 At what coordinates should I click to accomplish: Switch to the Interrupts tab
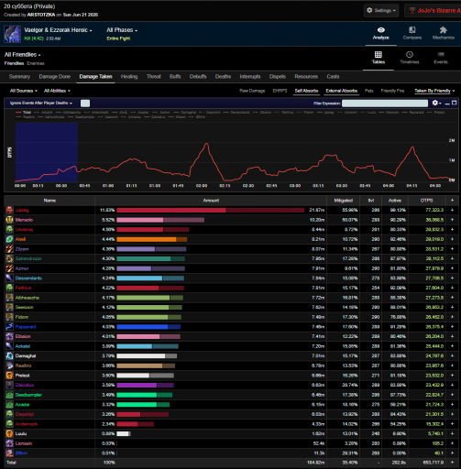[x=250, y=77]
